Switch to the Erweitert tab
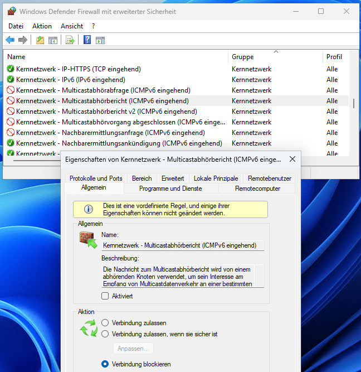361x372 pixels. pos(173,178)
